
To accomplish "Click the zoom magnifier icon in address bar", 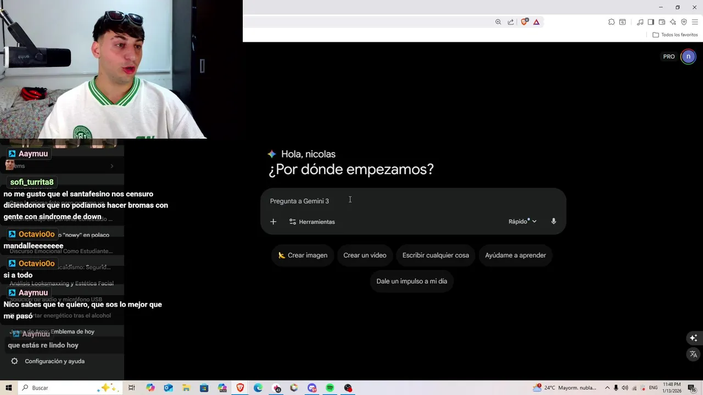I will [498, 22].
